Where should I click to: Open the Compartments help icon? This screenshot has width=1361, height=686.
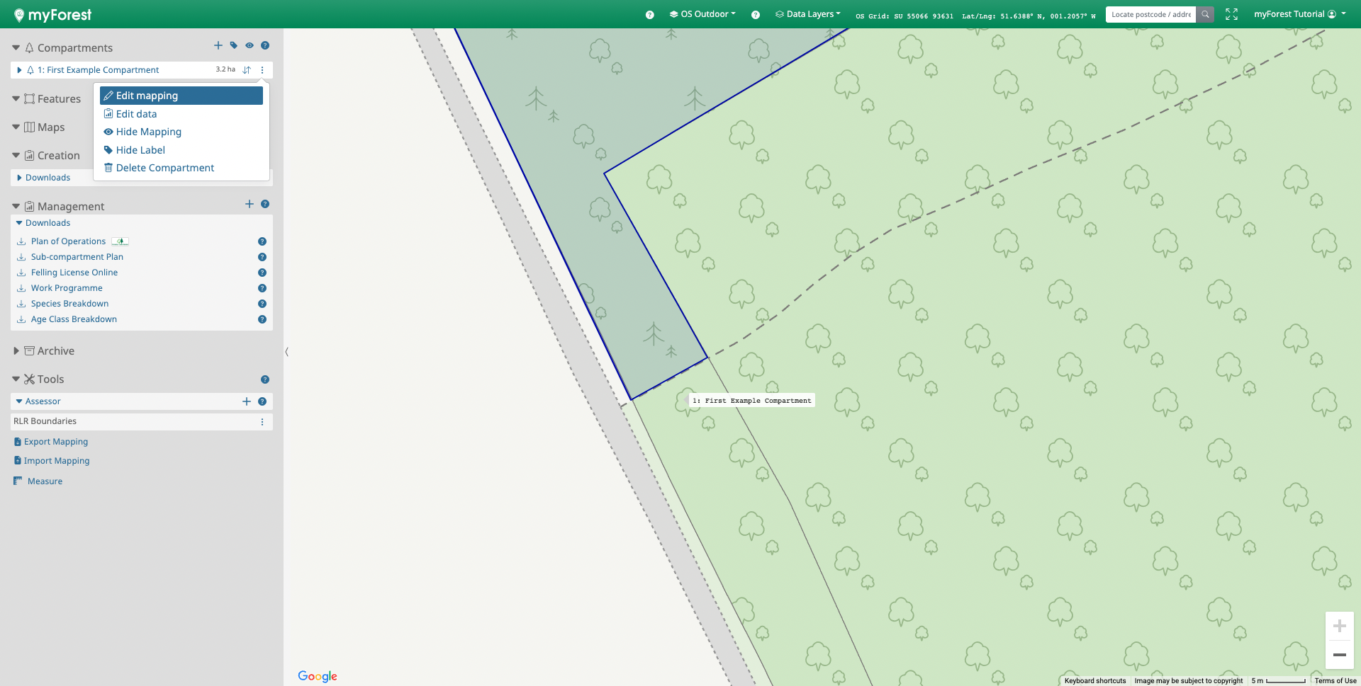tap(265, 45)
